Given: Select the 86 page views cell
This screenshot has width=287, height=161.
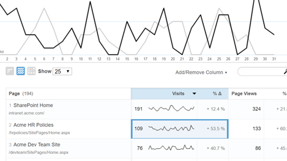Looking at the screenshot, I should click(x=258, y=148).
